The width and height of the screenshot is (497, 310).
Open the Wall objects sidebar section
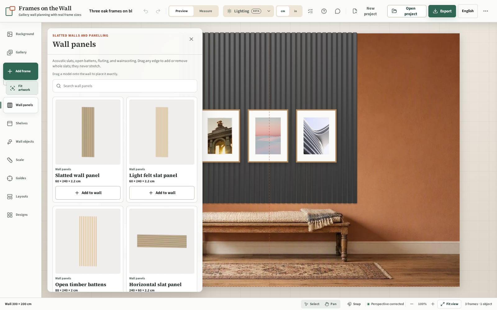pos(21,142)
